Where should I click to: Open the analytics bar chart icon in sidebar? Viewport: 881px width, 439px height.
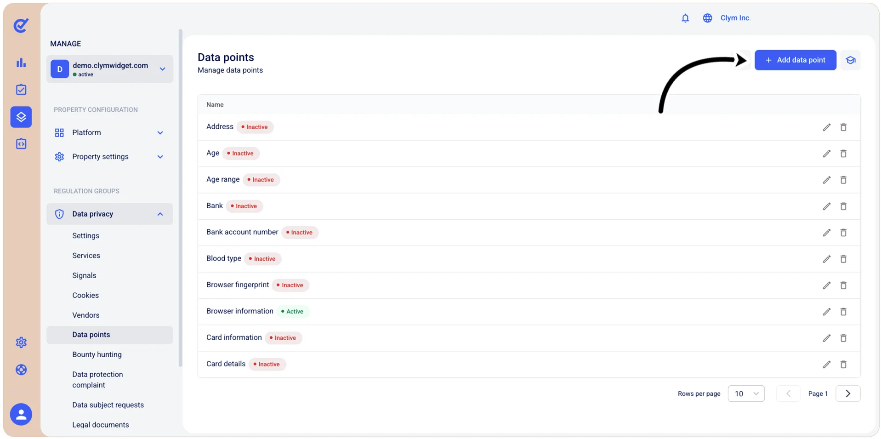(21, 63)
